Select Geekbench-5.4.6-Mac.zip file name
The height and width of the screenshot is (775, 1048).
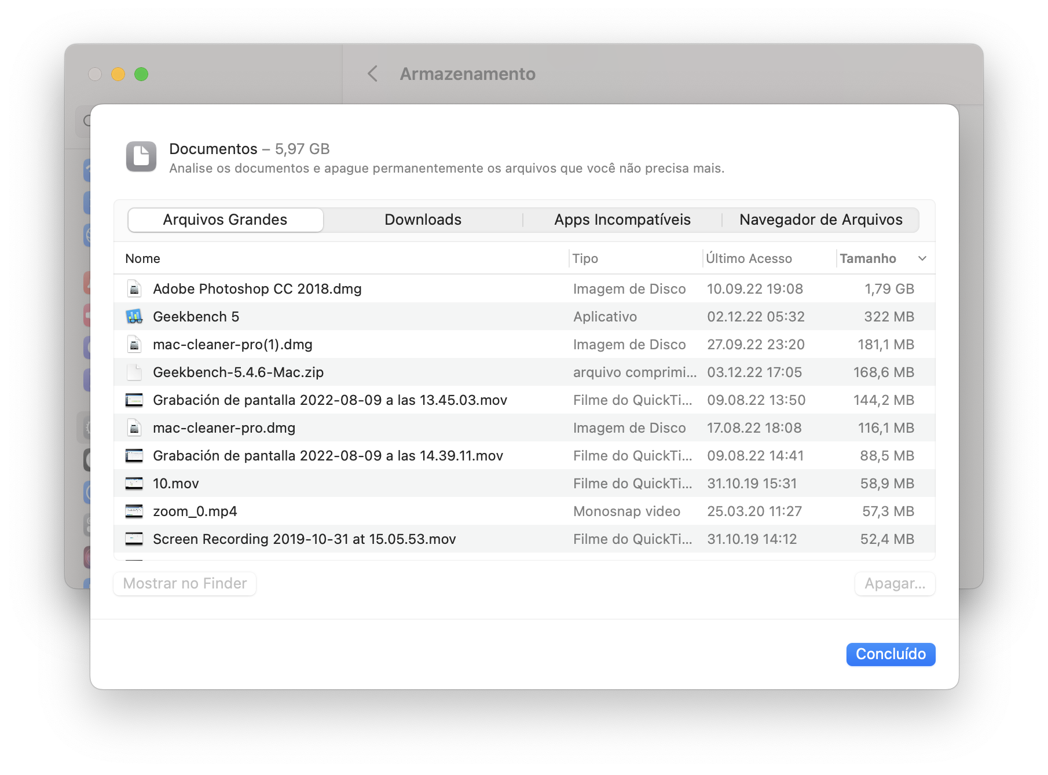pyautogui.click(x=238, y=372)
